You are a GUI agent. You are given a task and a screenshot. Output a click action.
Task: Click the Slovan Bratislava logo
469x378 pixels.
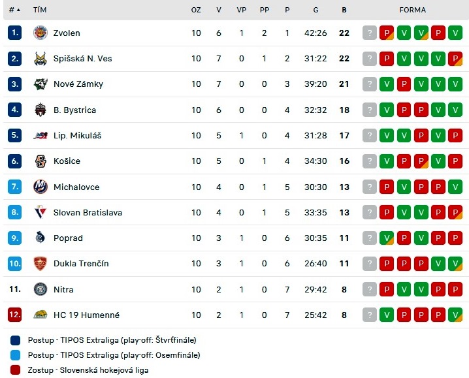click(x=40, y=212)
